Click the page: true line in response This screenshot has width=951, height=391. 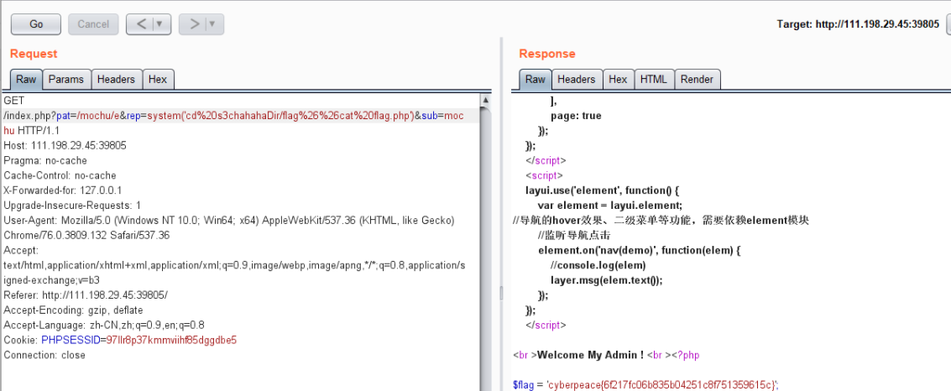tap(576, 116)
